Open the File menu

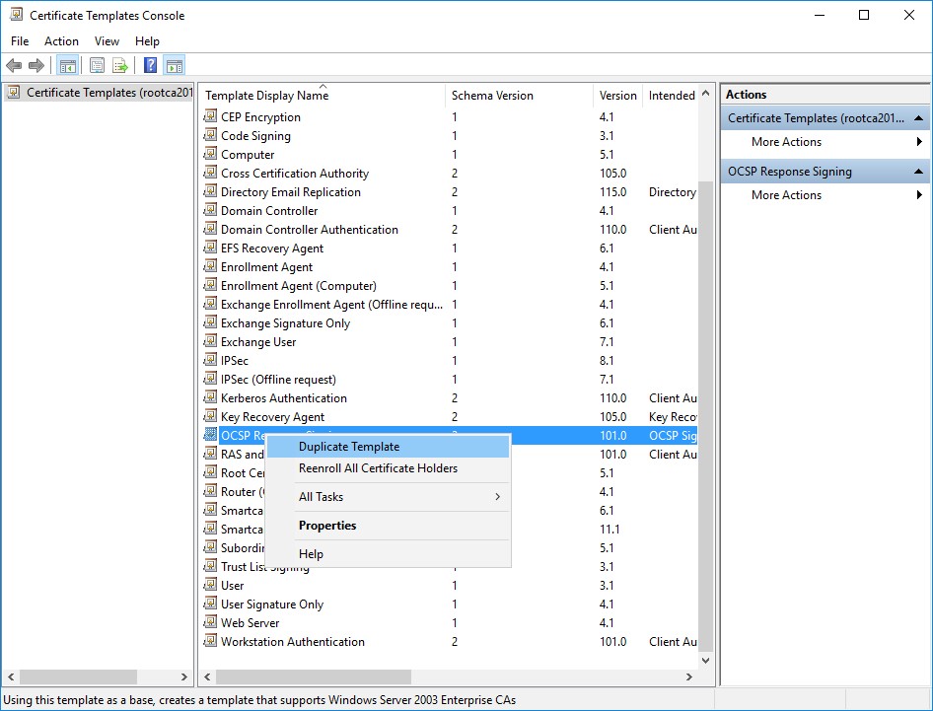(x=20, y=41)
